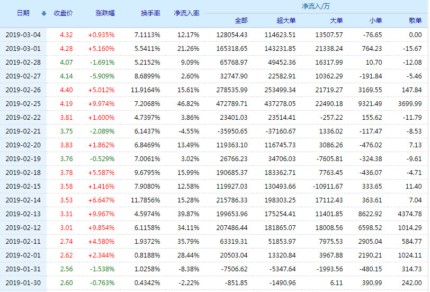
Task: Sort by the 日期 column header
Action: click(23, 13)
